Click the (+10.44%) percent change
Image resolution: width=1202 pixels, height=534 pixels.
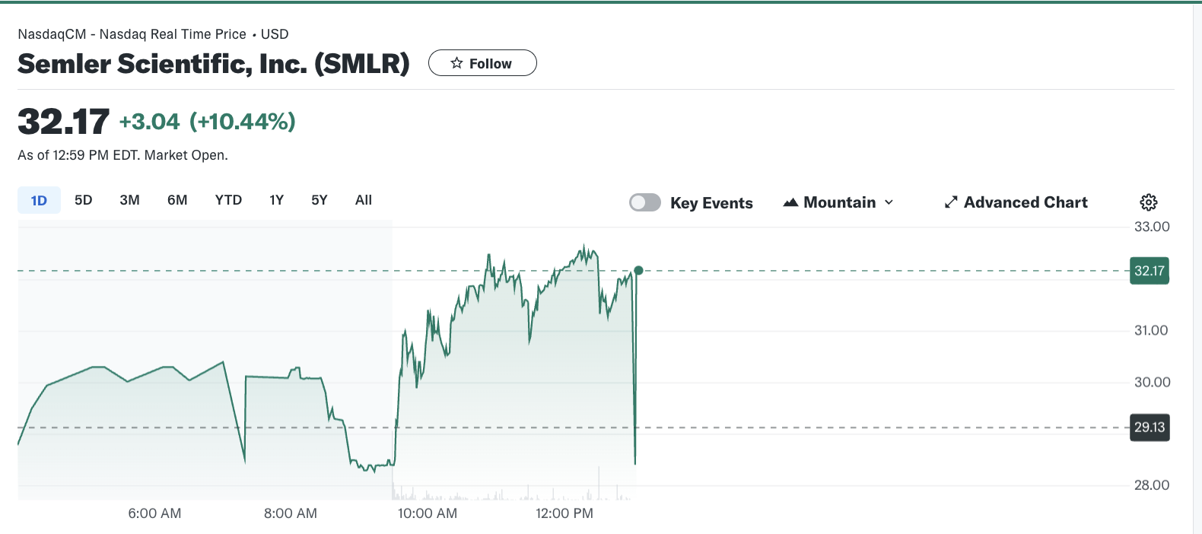pyautogui.click(x=243, y=122)
